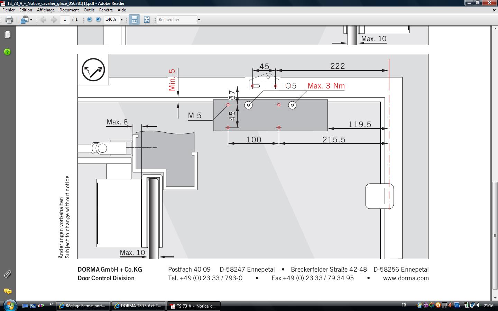The height and width of the screenshot is (311, 498).
Task: Click the page number field
Action: coord(65,19)
